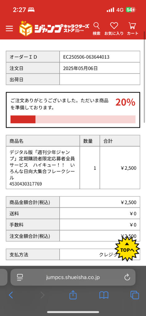The height and width of the screenshot is (316, 146).
Task: Tap the 検索 label in header
Action: [x=97, y=33]
